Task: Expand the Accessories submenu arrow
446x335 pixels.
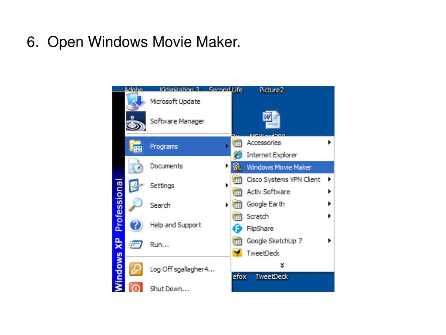Action: click(329, 143)
